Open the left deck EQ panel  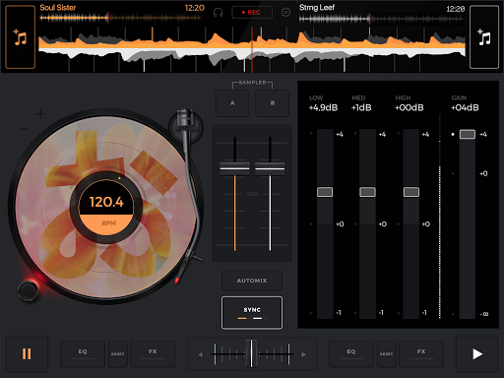[x=83, y=354]
